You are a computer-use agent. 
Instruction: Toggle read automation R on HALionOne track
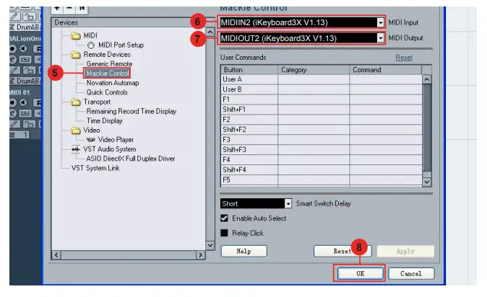[x=38, y=49]
